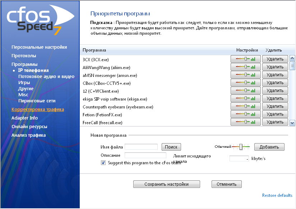Image resolution: width=296 pixels, height=209 pixels.
Task: Select Потоковое аудио и видео subcategory
Action: click(46, 77)
